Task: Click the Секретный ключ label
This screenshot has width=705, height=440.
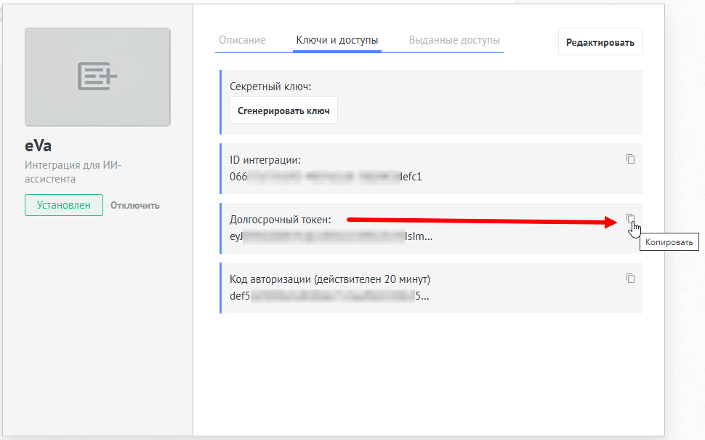Action: click(x=270, y=87)
